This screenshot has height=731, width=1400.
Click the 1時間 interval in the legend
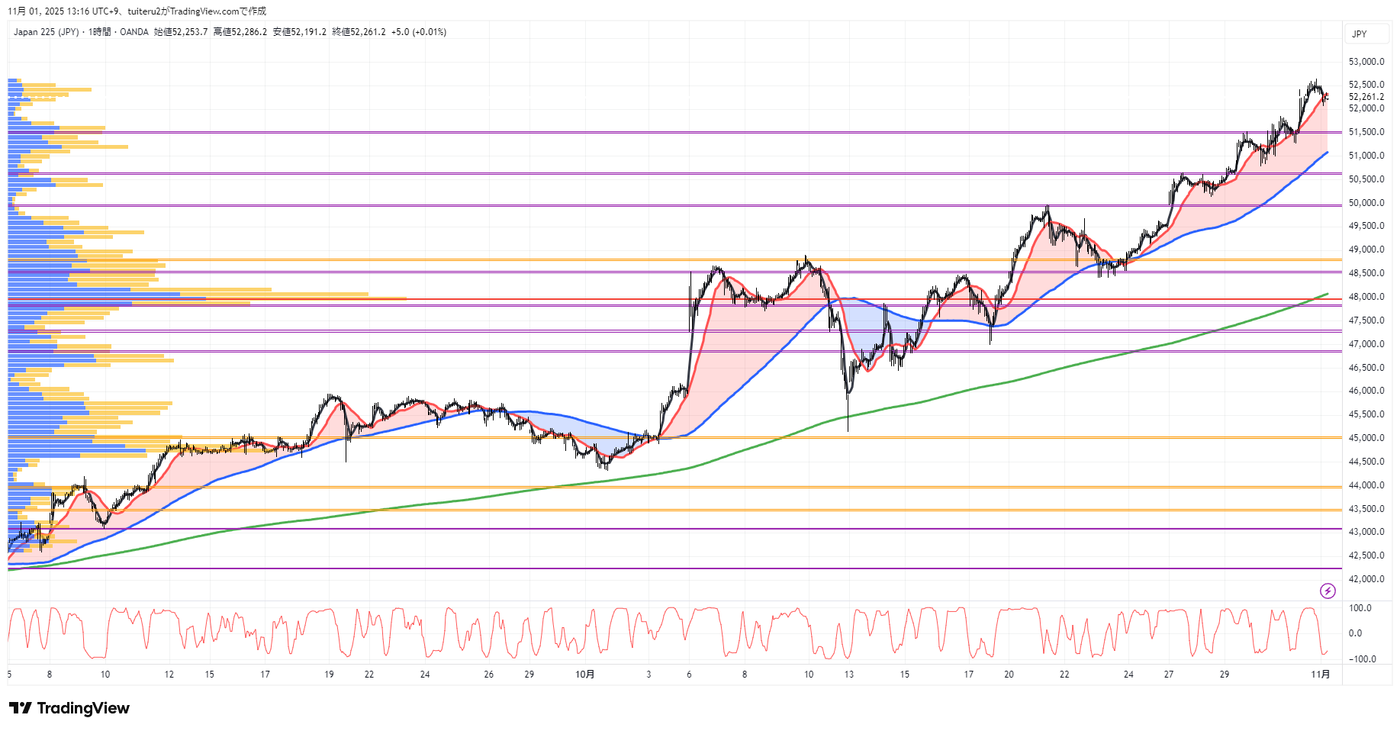(x=99, y=32)
